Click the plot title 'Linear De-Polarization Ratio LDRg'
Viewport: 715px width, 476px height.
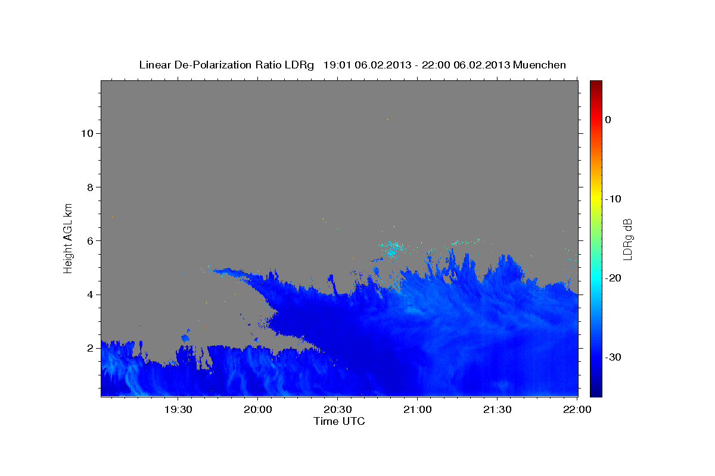click(x=226, y=65)
